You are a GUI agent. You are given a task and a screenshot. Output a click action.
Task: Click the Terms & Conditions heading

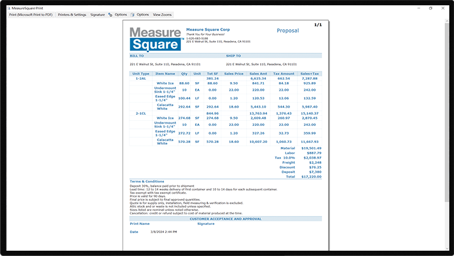point(147,182)
